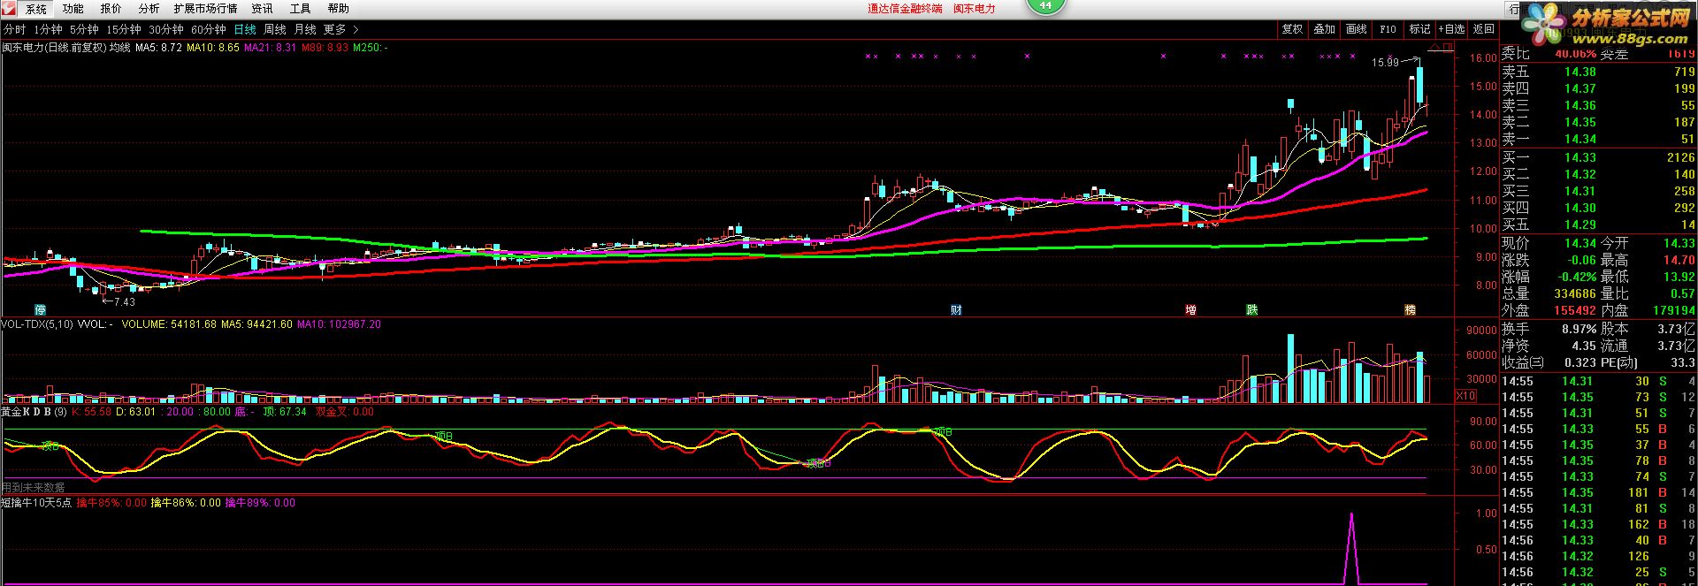Click the X10 volume scale label
1698x586 pixels.
[1465, 396]
